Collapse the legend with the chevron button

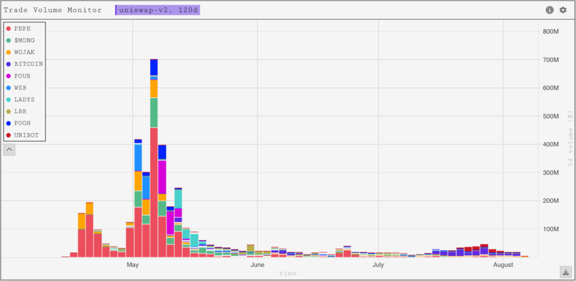tap(10, 149)
